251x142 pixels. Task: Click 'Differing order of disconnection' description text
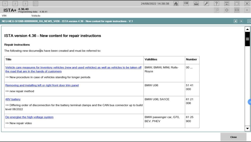pos(74,107)
